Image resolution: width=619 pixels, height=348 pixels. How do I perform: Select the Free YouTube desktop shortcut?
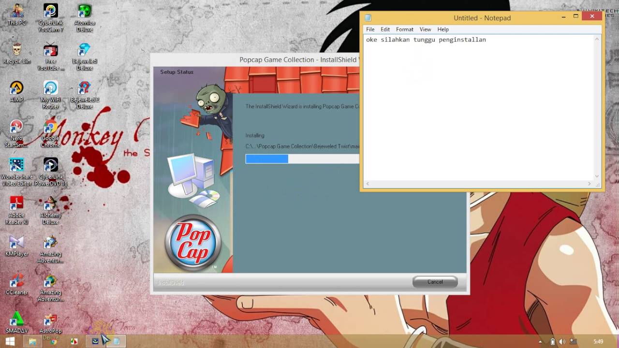pyautogui.click(x=51, y=57)
